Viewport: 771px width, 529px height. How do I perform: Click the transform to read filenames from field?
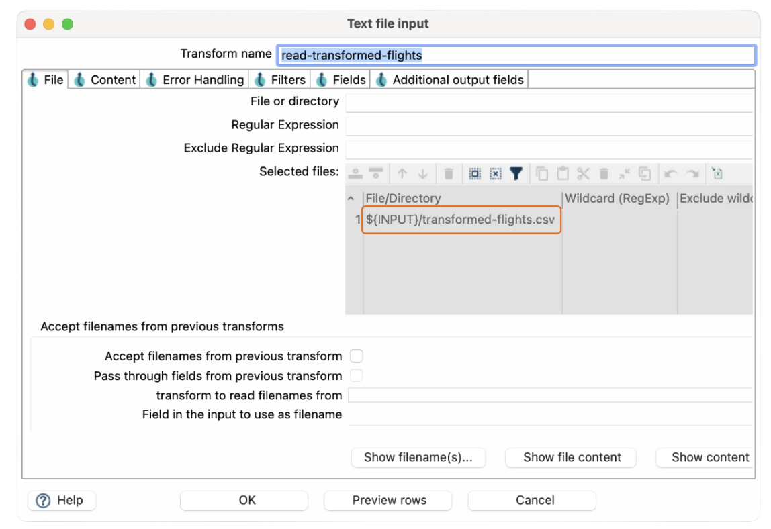[551, 395]
